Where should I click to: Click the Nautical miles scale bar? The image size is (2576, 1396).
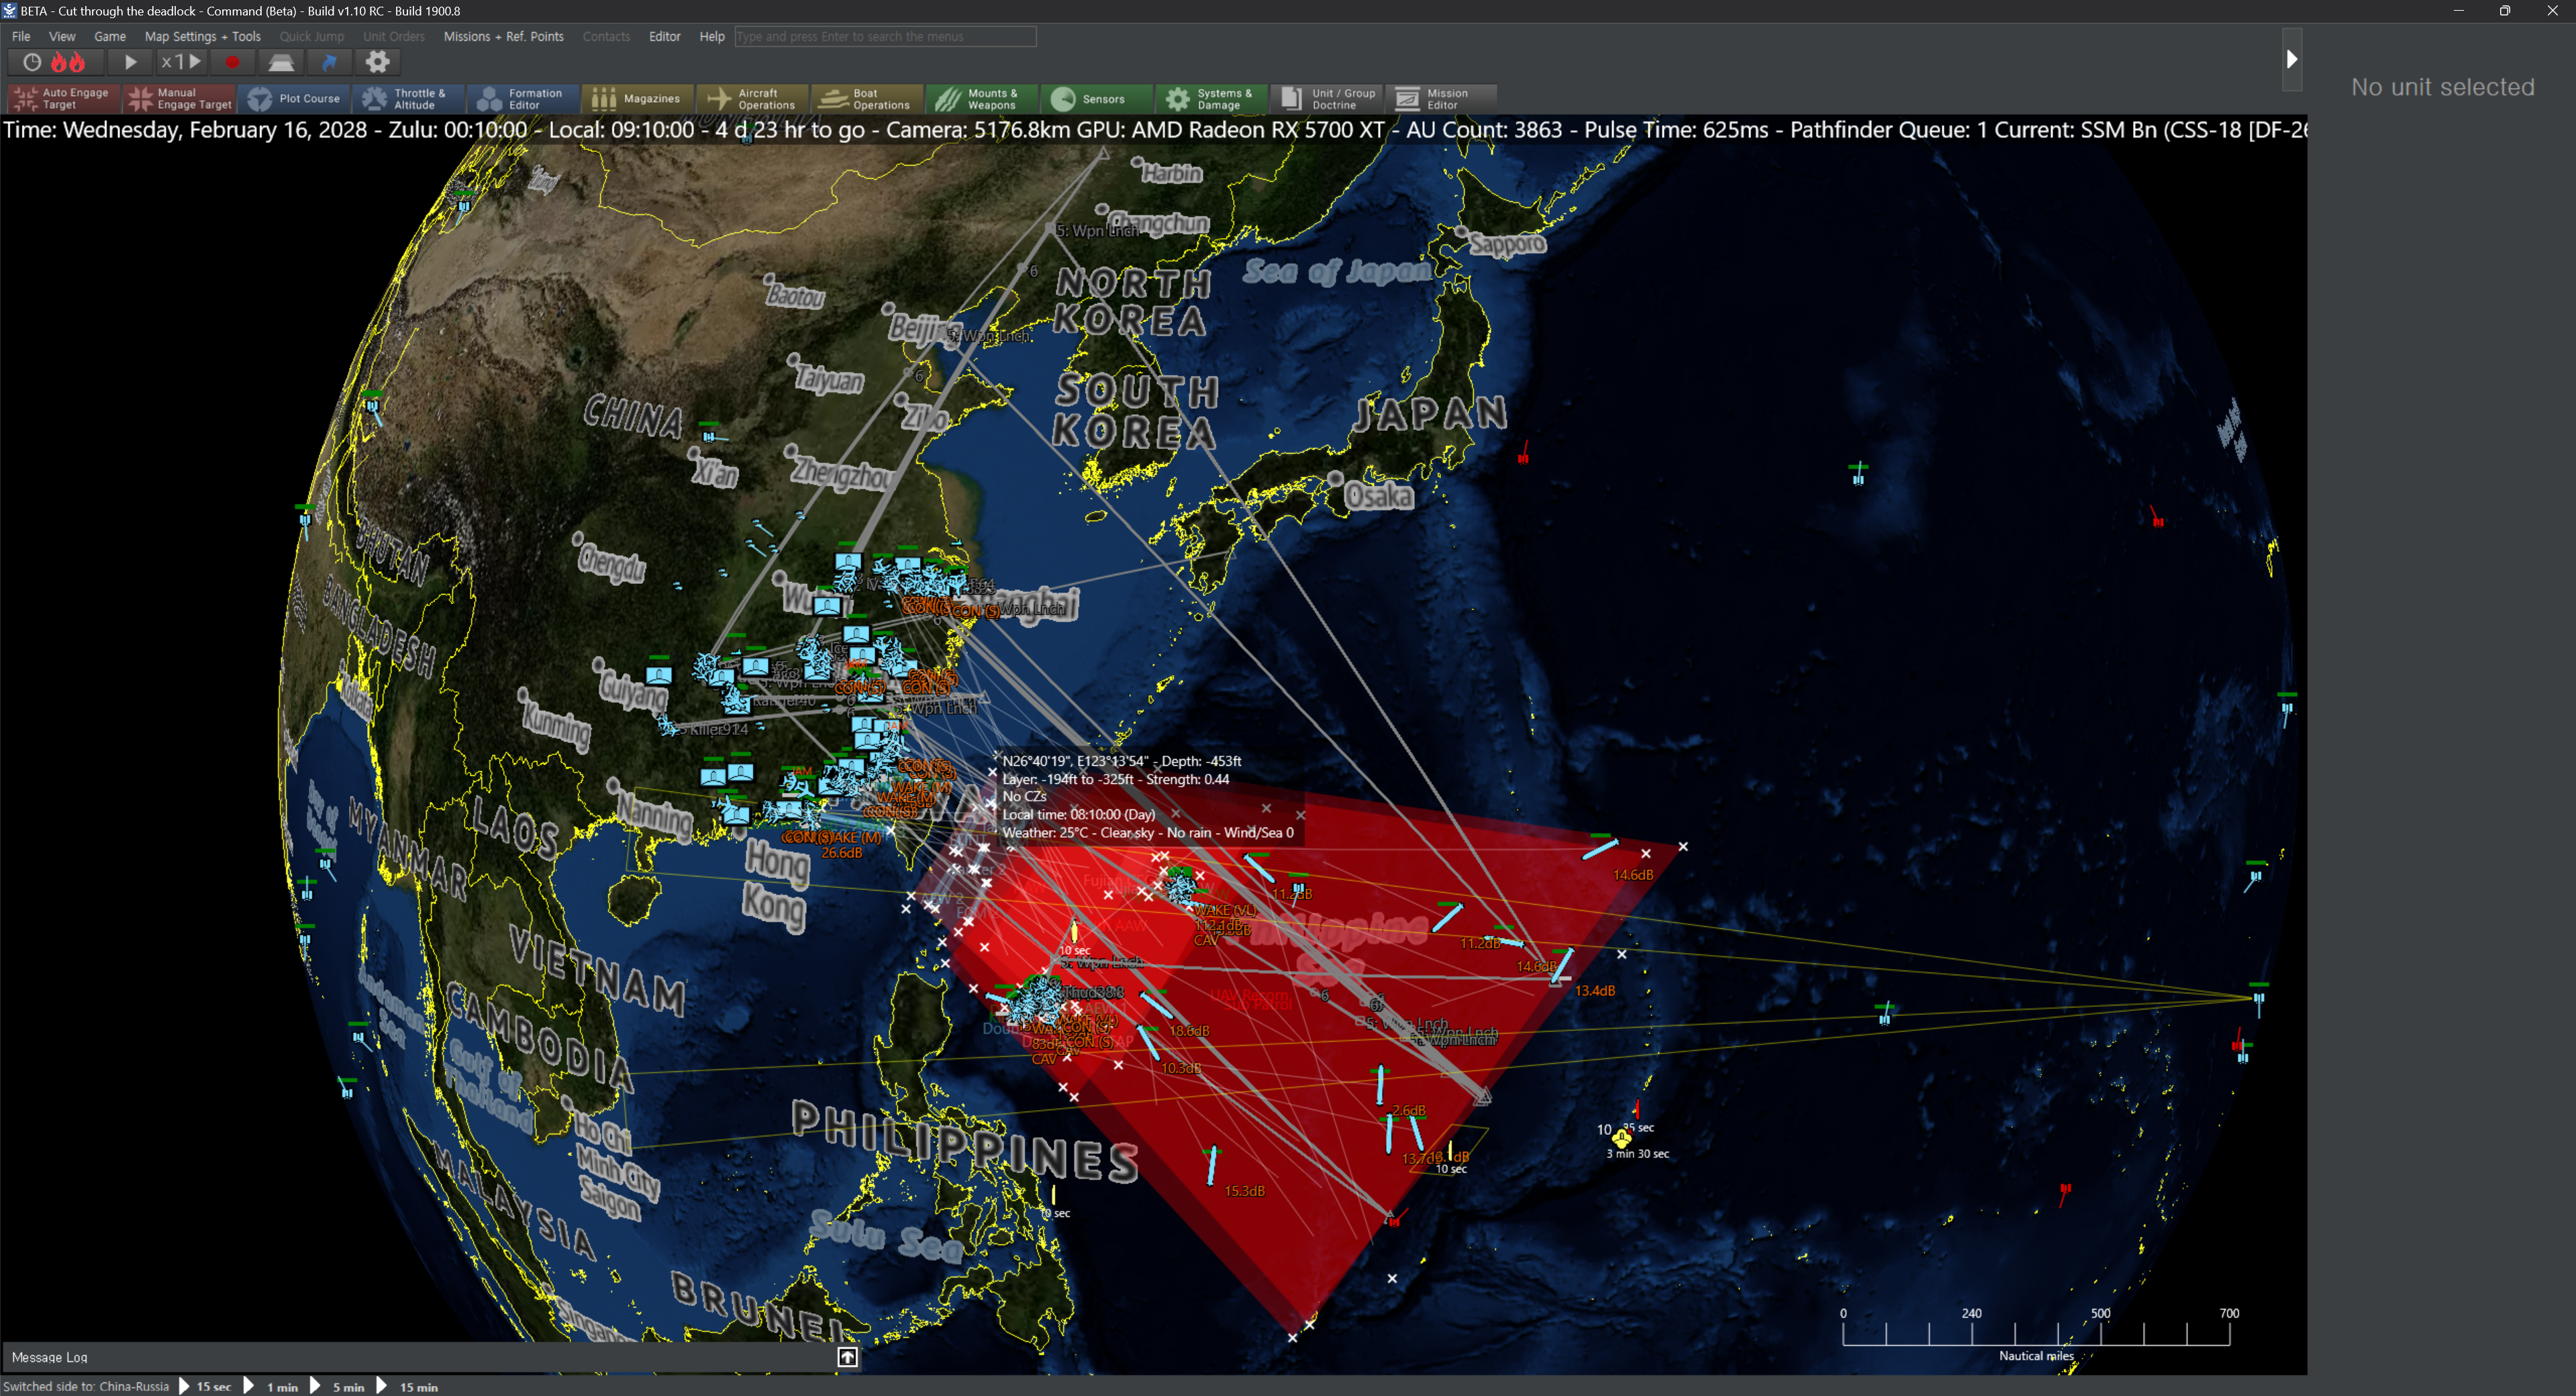2036,1333
